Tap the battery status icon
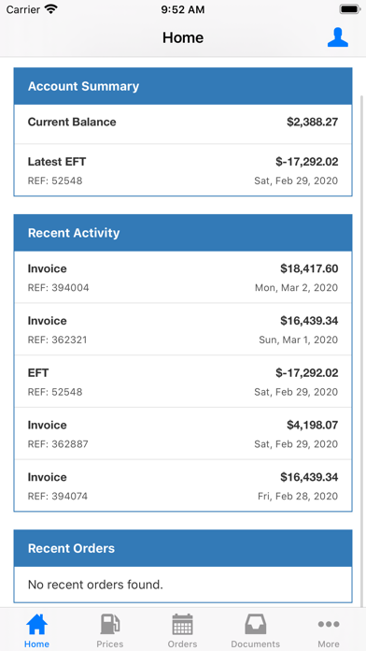This screenshot has height=651, width=366. (x=350, y=9)
